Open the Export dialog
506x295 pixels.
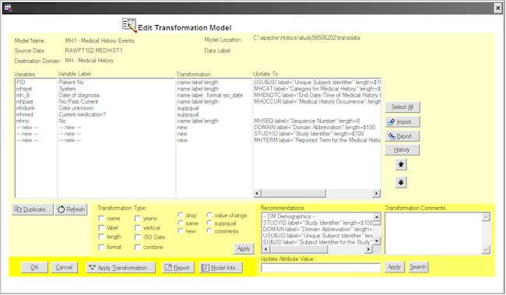tap(402, 136)
